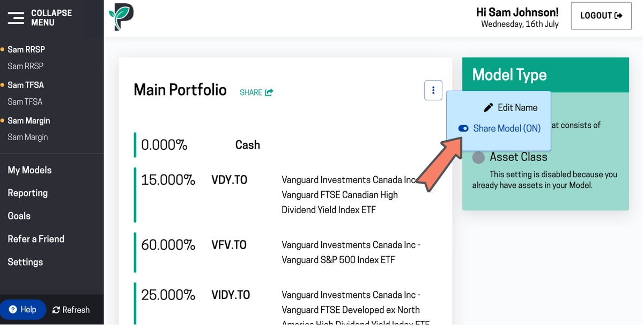This screenshot has width=643, height=328.
Task: Click the 60.000% allocation value
Action: tap(168, 245)
